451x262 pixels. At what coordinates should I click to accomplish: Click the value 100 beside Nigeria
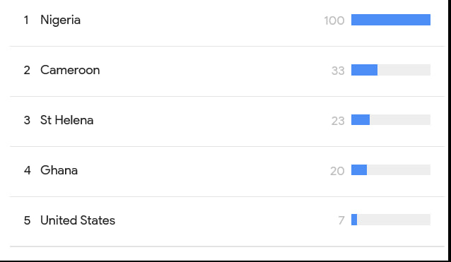pos(334,20)
